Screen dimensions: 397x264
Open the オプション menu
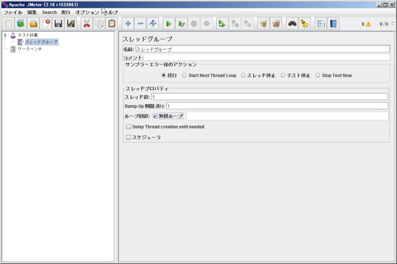[x=87, y=12]
